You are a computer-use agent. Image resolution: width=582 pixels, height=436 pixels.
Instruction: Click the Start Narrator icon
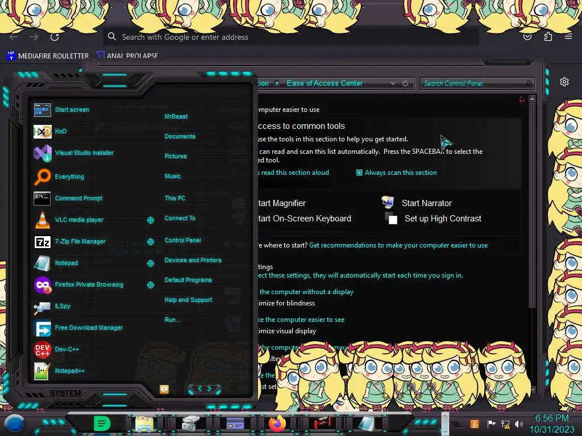[x=388, y=202]
